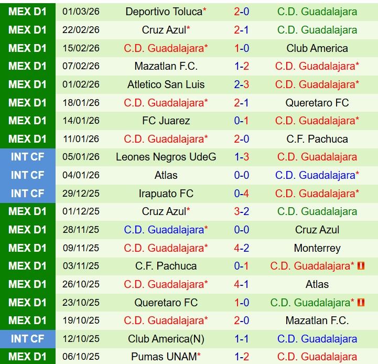View the 4-1 match score details
Viewport: 378px width, 364px height.
click(x=242, y=284)
